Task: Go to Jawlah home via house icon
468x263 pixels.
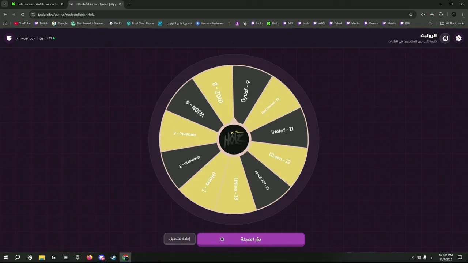Action: pyautogui.click(x=445, y=38)
